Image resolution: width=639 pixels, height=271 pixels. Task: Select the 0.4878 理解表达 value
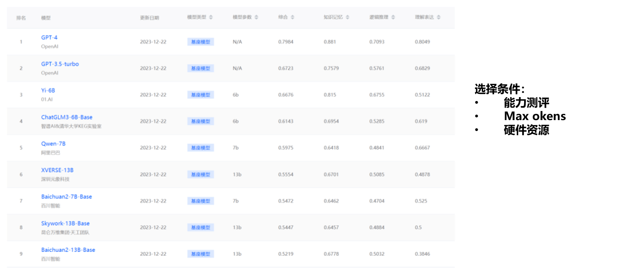click(x=423, y=174)
